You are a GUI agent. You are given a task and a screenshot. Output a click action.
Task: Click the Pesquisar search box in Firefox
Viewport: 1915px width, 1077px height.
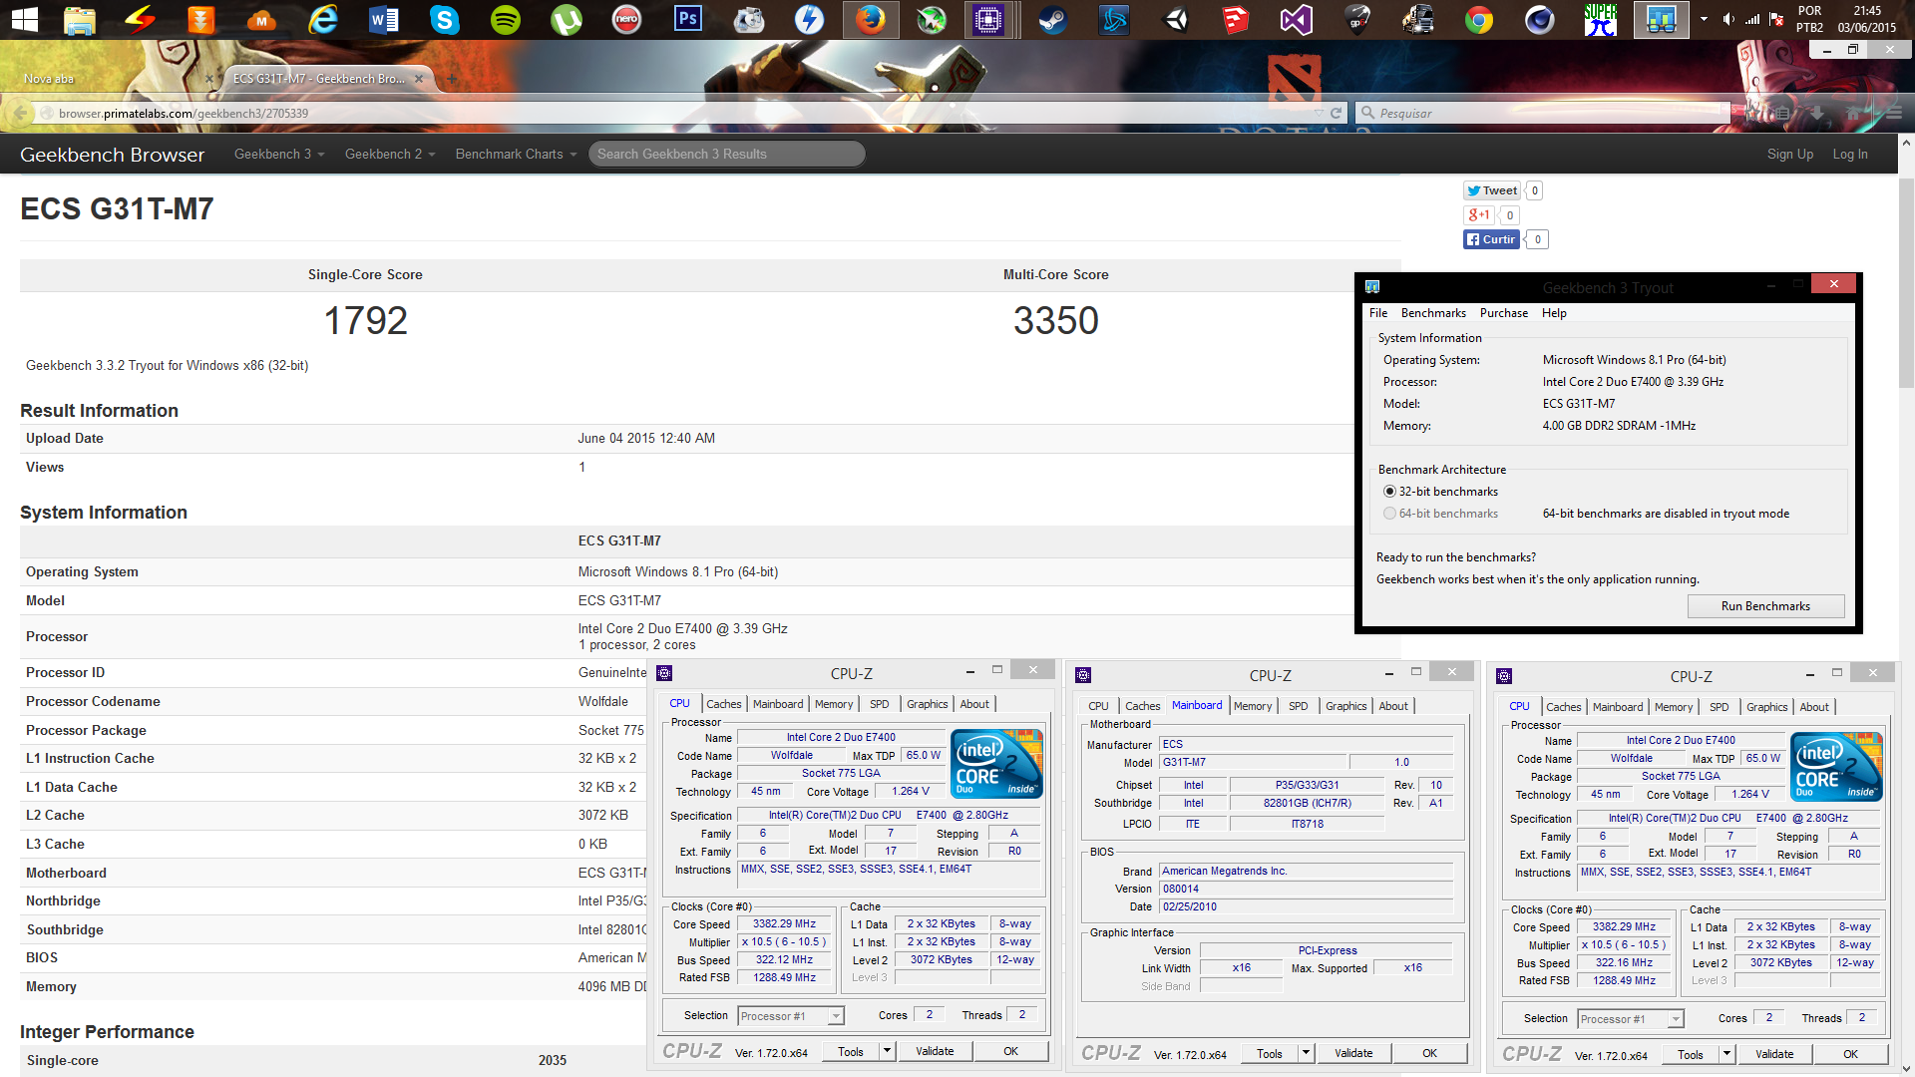[x=1544, y=113]
